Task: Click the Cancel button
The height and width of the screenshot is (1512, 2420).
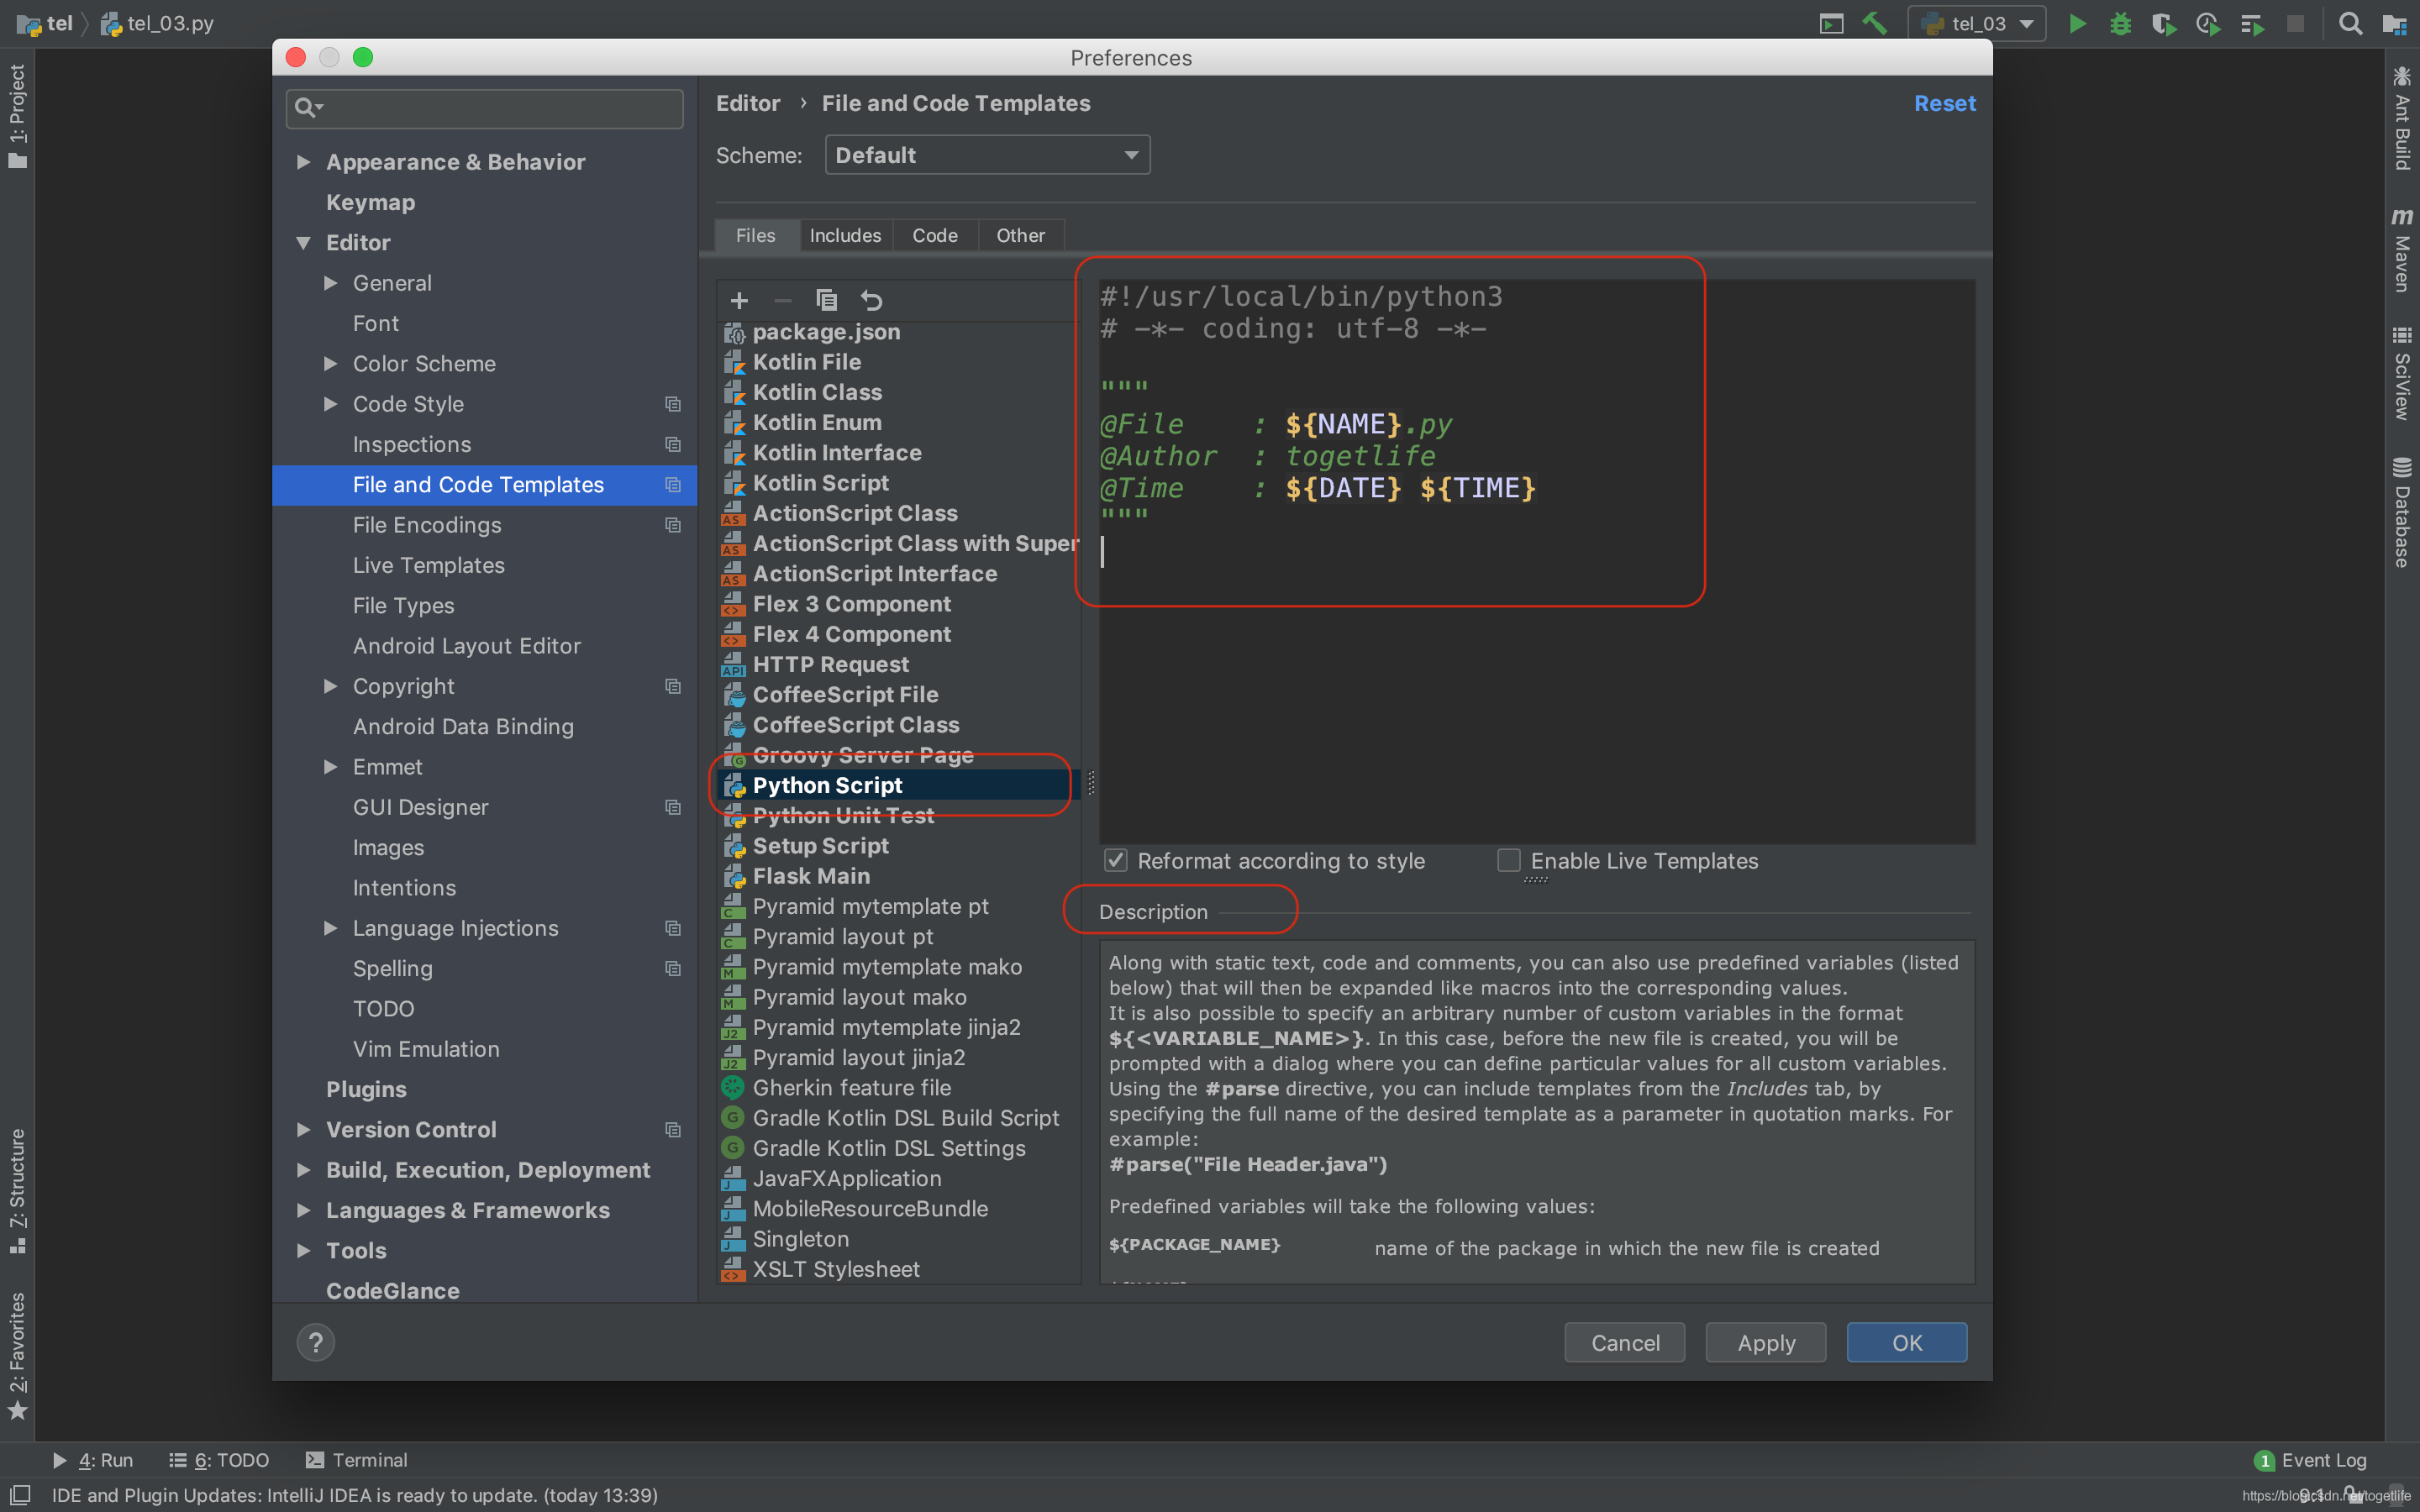Action: click(1625, 1343)
